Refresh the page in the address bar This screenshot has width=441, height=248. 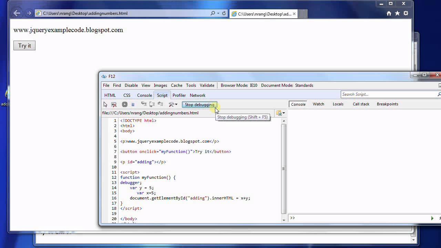(224, 13)
